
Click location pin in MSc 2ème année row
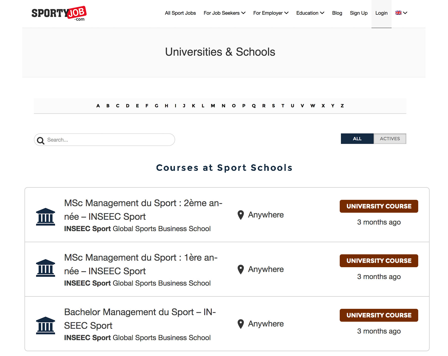click(x=241, y=215)
